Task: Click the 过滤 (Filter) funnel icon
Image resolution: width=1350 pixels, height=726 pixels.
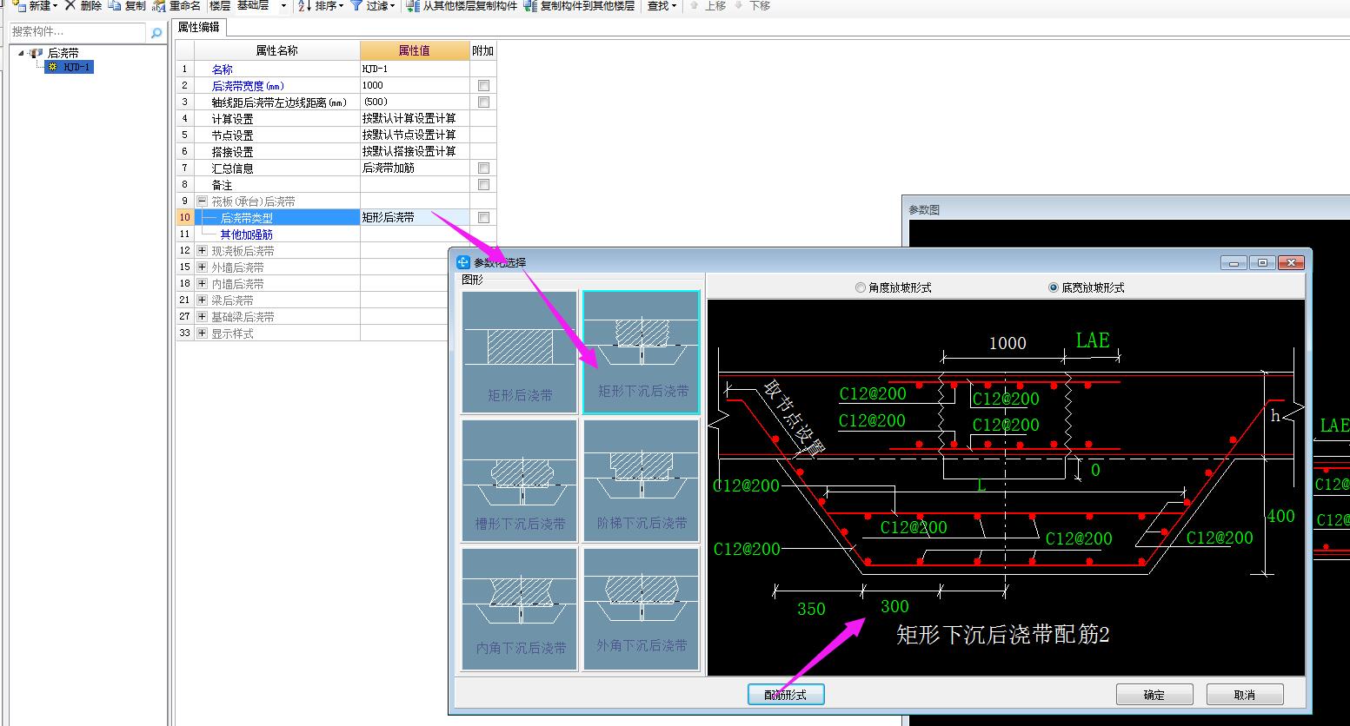Action: point(356,6)
